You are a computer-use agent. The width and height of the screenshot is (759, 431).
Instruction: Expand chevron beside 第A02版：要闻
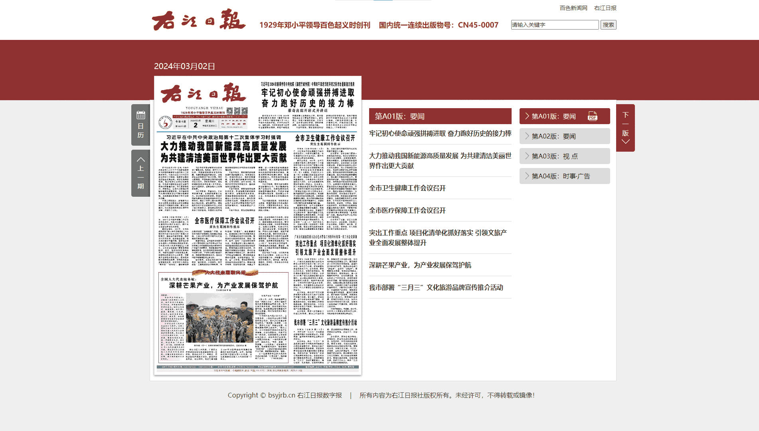point(527,136)
